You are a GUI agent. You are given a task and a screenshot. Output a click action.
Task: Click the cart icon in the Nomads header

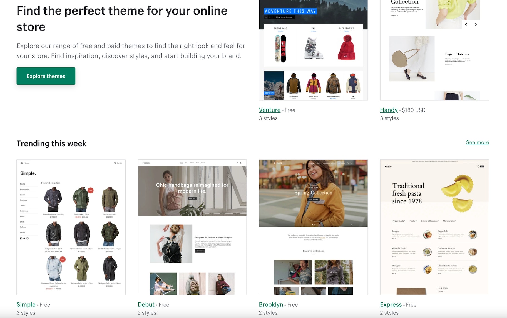pyautogui.click(x=240, y=163)
